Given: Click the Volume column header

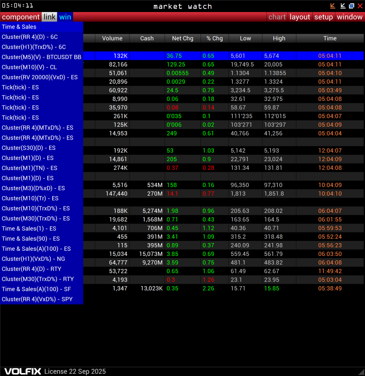Looking at the screenshot, I should [112, 38].
